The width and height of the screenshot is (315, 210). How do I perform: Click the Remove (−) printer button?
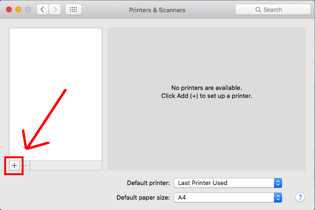coord(25,165)
